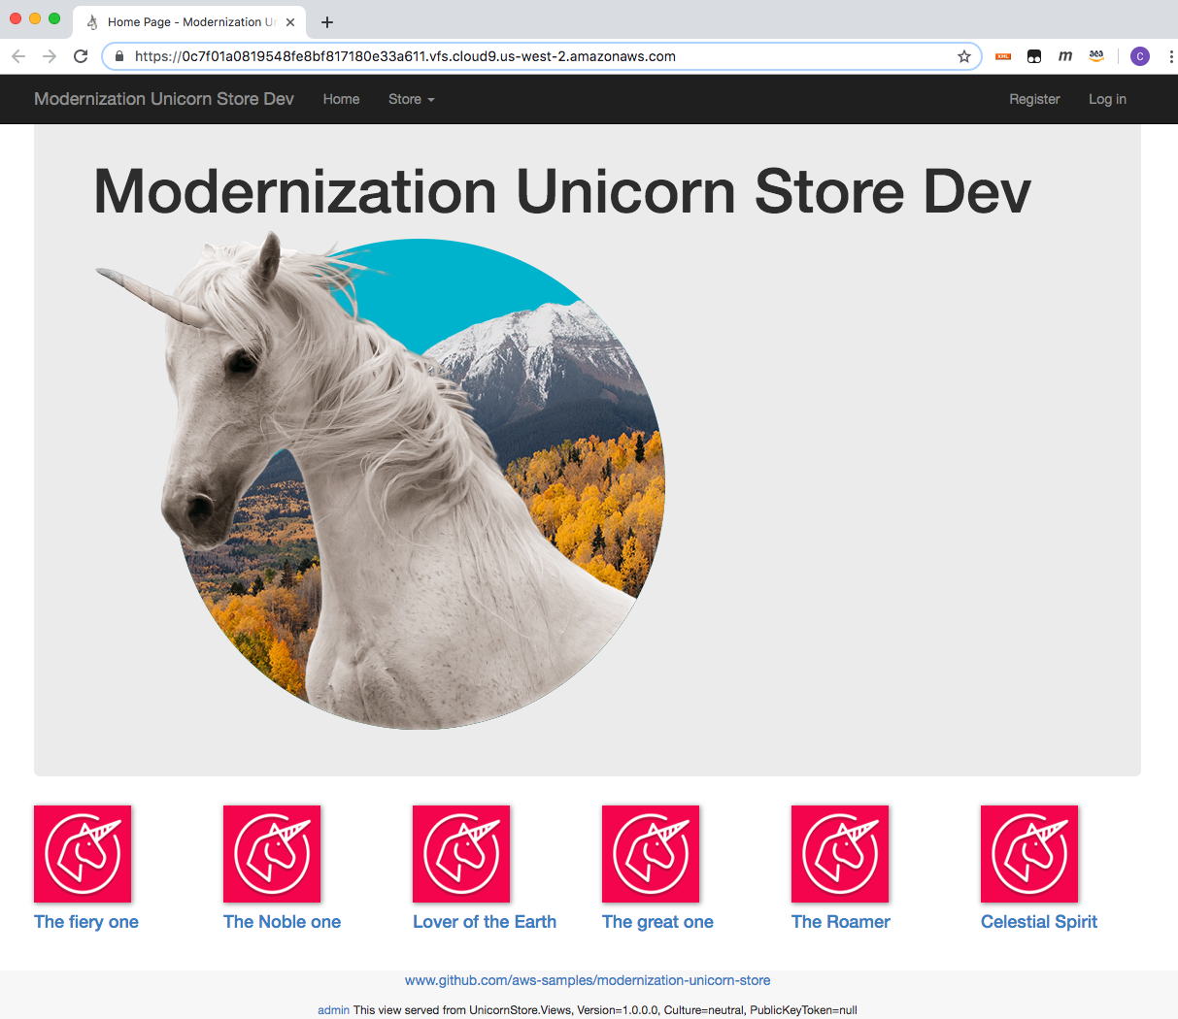The height and width of the screenshot is (1019, 1178).
Task: Open the Lover of the Earth unicorn icon
Action: coord(461,854)
